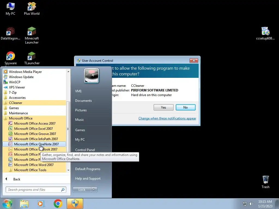Click the network tray icon
The height and width of the screenshot is (209, 279).
pos(245,204)
